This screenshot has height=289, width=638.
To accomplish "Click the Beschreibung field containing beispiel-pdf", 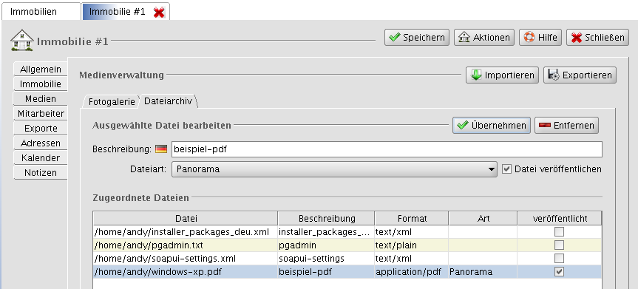I will (x=387, y=149).
